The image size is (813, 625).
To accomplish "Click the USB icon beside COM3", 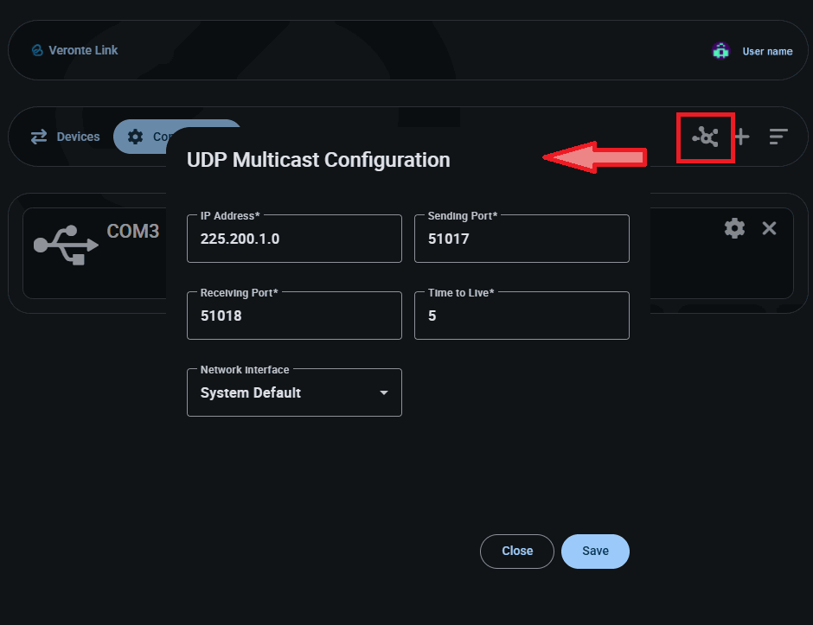I will click(x=65, y=244).
